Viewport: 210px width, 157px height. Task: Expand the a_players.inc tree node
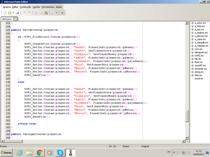tap(192, 36)
